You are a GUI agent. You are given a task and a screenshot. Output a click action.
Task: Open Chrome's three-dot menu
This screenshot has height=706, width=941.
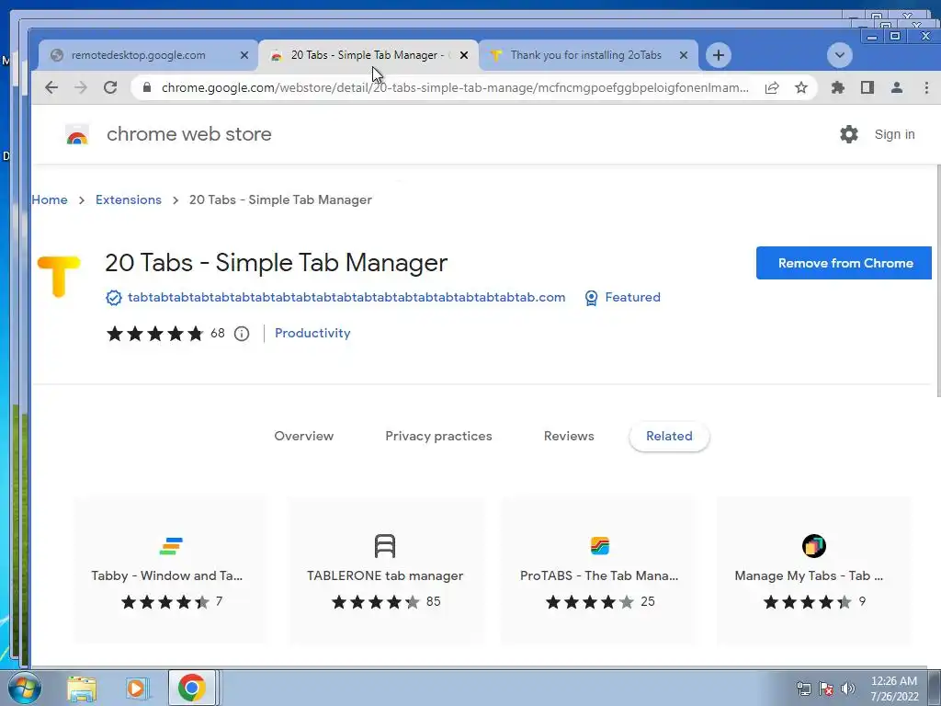pos(926,87)
